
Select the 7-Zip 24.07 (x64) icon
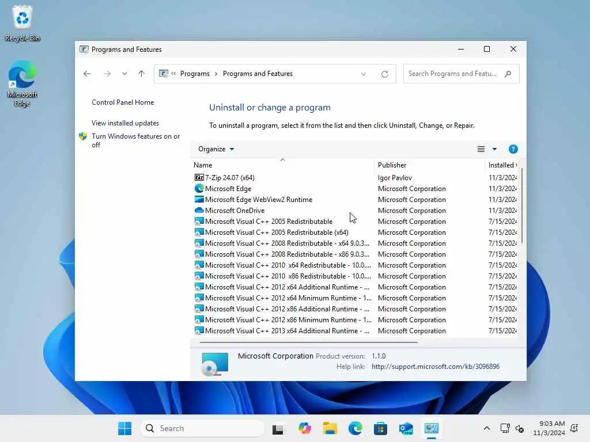tap(199, 177)
